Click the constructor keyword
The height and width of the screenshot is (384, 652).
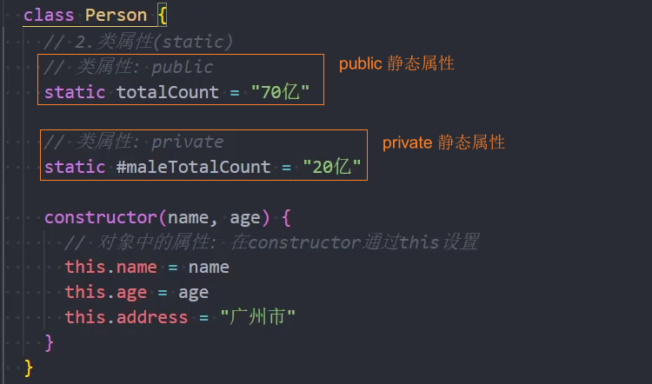101,217
